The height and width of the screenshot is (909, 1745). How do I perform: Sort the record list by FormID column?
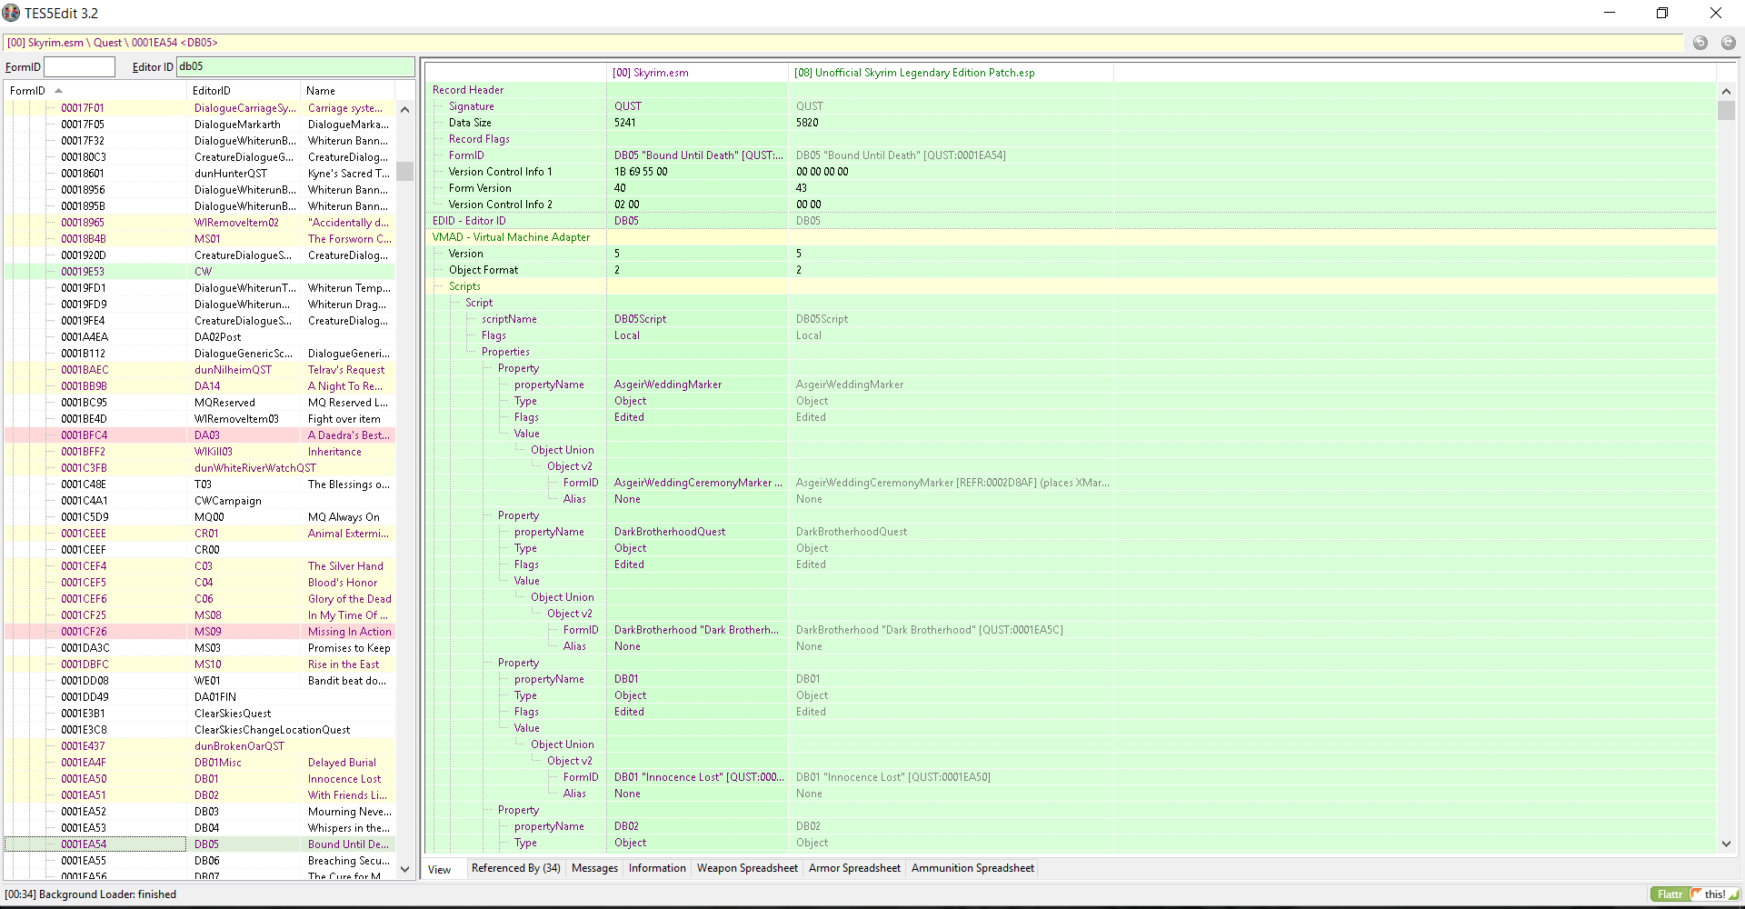(x=95, y=91)
